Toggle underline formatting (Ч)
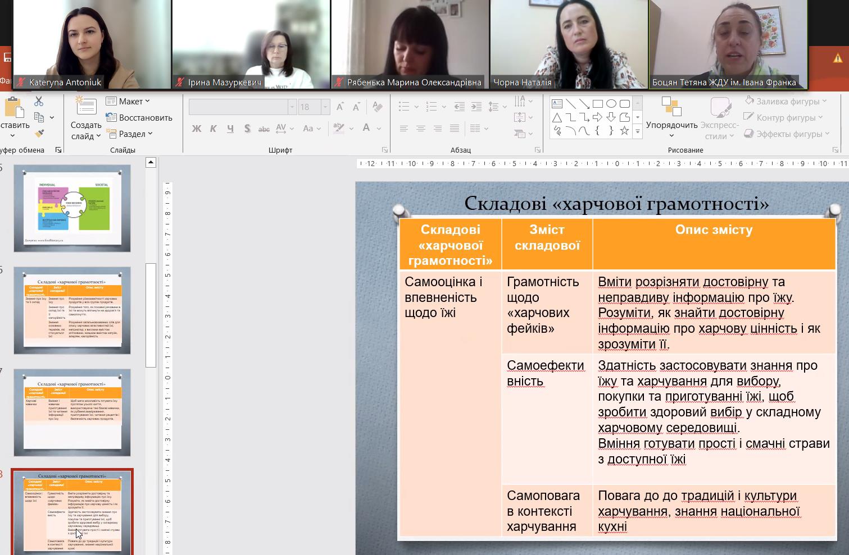Image resolution: width=849 pixels, height=555 pixels. click(230, 129)
